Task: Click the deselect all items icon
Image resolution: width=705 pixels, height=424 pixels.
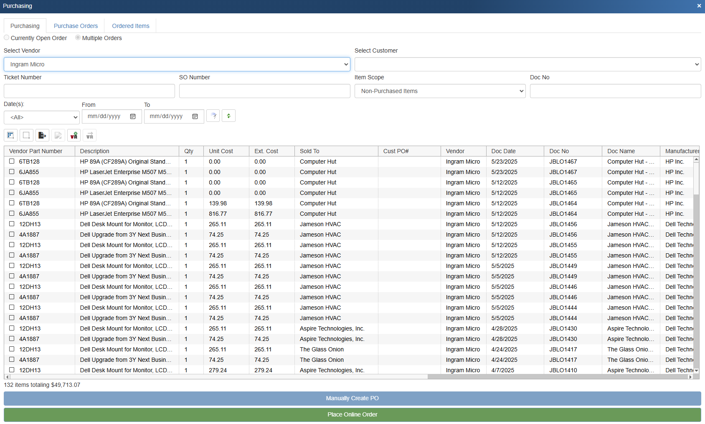Action: point(26,135)
